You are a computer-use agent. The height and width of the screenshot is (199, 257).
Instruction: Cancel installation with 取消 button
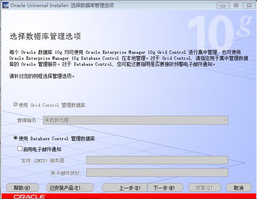[239, 188]
